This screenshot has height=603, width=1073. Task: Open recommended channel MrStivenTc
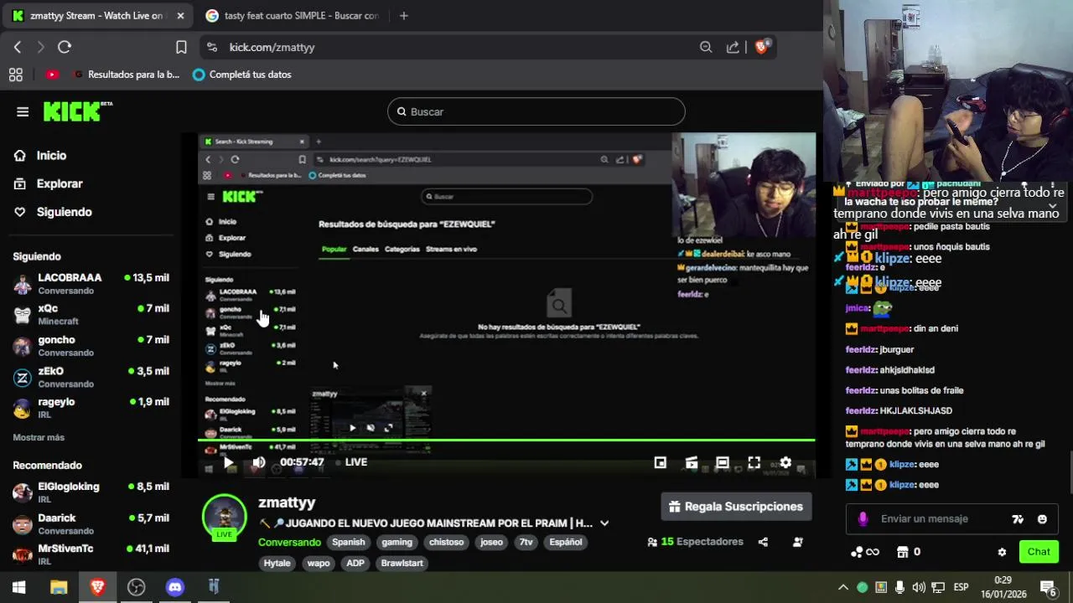coord(91,554)
